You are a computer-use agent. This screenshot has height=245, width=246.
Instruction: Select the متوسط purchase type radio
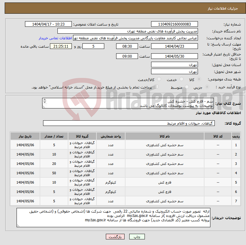coord(187,87)
